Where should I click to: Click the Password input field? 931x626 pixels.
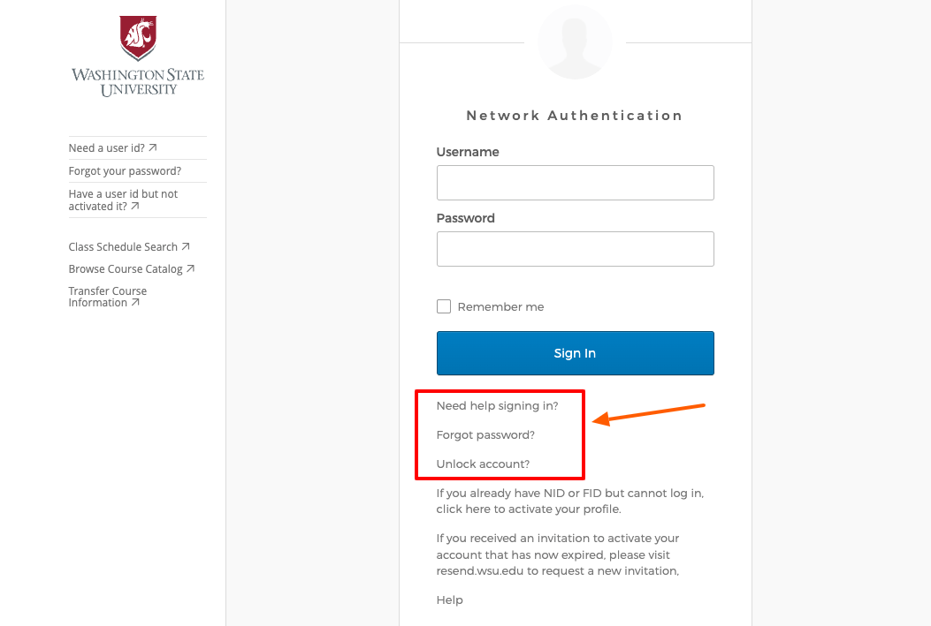(x=574, y=248)
